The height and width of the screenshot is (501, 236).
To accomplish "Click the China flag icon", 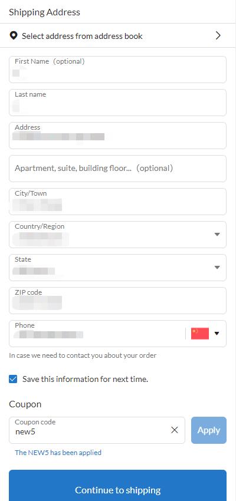I will 200,334.
